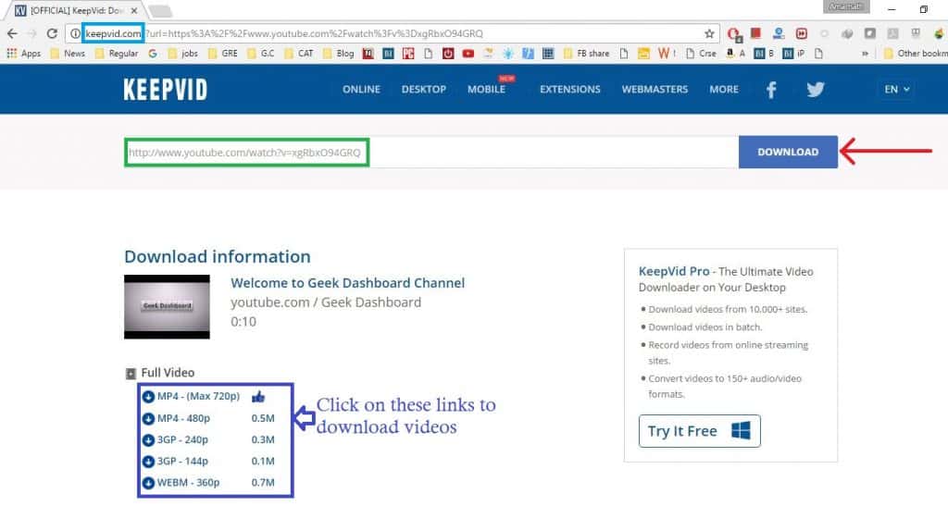Viewport: 948px width, 506px height.
Task: Click the red rounded-square extension icon
Action: 802,34
